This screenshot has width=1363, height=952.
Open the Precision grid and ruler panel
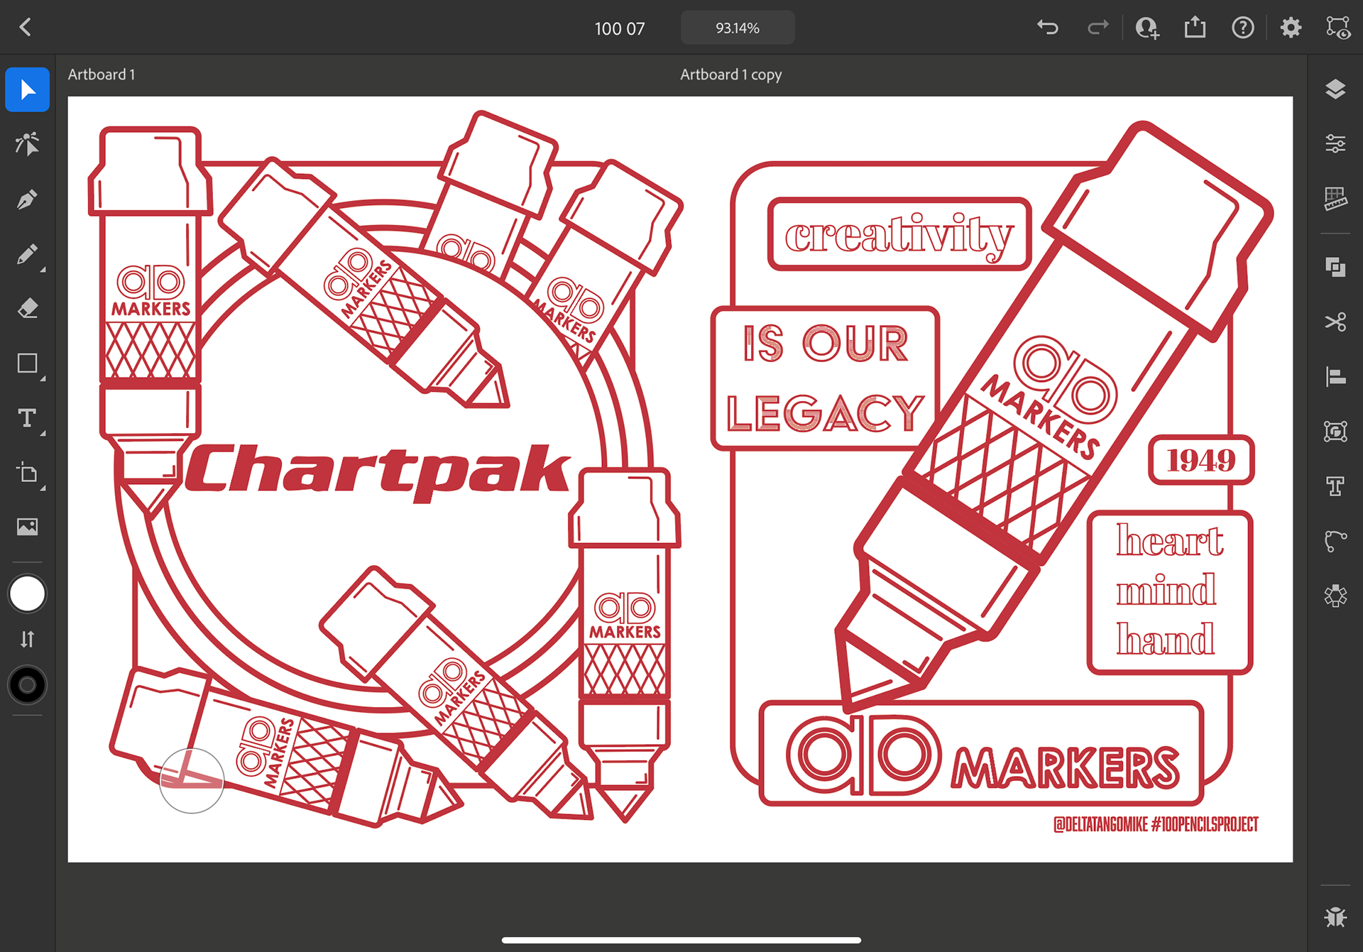(1335, 199)
